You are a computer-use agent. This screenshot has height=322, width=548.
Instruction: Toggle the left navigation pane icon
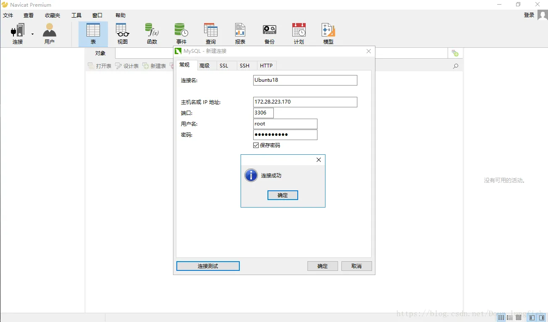click(532, 317)
